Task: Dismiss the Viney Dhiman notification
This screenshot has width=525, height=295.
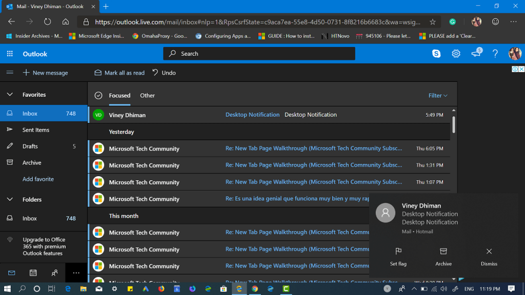Action: pyautogui.click(x=489, y=257)
